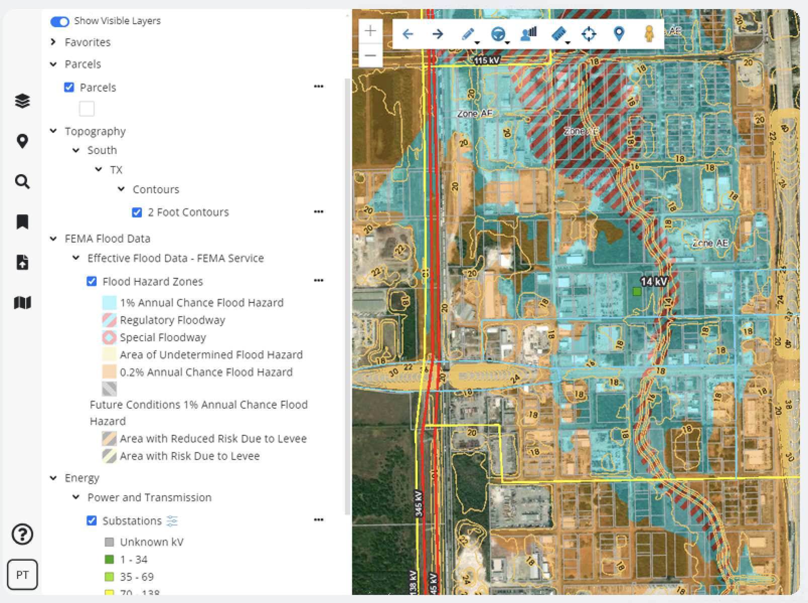Click the map back navigation arrow
Screen dimensions: 808x603
409,34
